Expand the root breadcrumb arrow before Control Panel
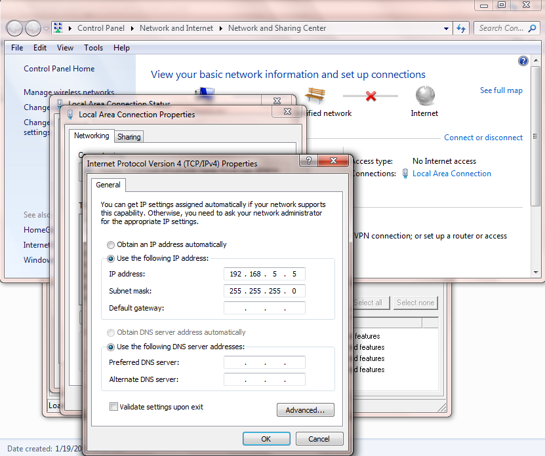545x456 pixels. click(x=70, y=28)
